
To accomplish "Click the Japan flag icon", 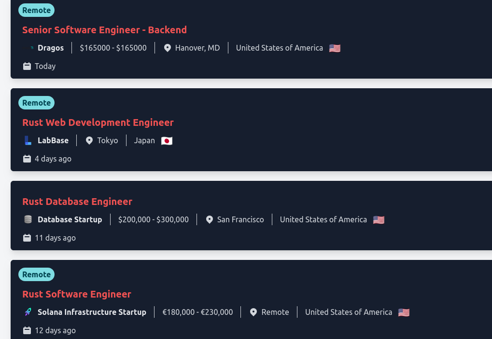I will pos(167,141).
